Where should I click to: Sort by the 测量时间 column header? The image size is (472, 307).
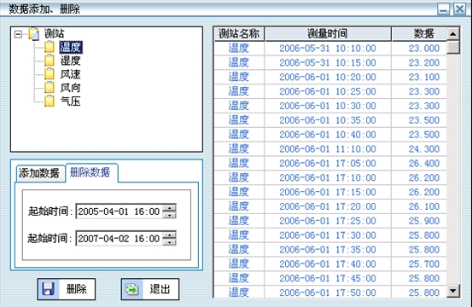pos(328,33)
